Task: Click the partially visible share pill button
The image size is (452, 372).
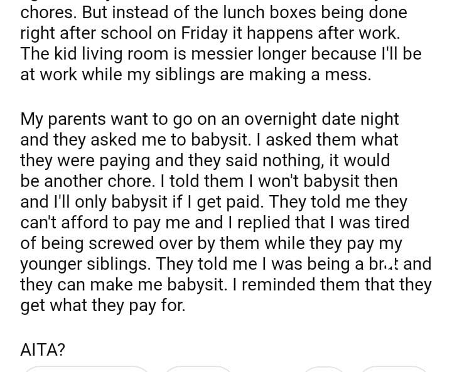Action: tap(394, 369)
